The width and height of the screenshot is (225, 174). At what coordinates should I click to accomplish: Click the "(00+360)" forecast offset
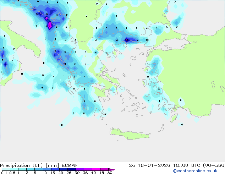(214, 165)
